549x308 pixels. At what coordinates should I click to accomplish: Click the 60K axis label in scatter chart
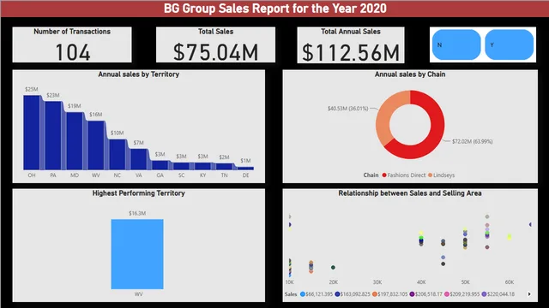[x=510, y=281]
